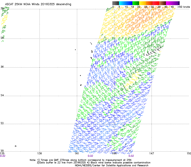Click the longitude label '135'
This screenshot has width=191, height=167.
point(2,153)
